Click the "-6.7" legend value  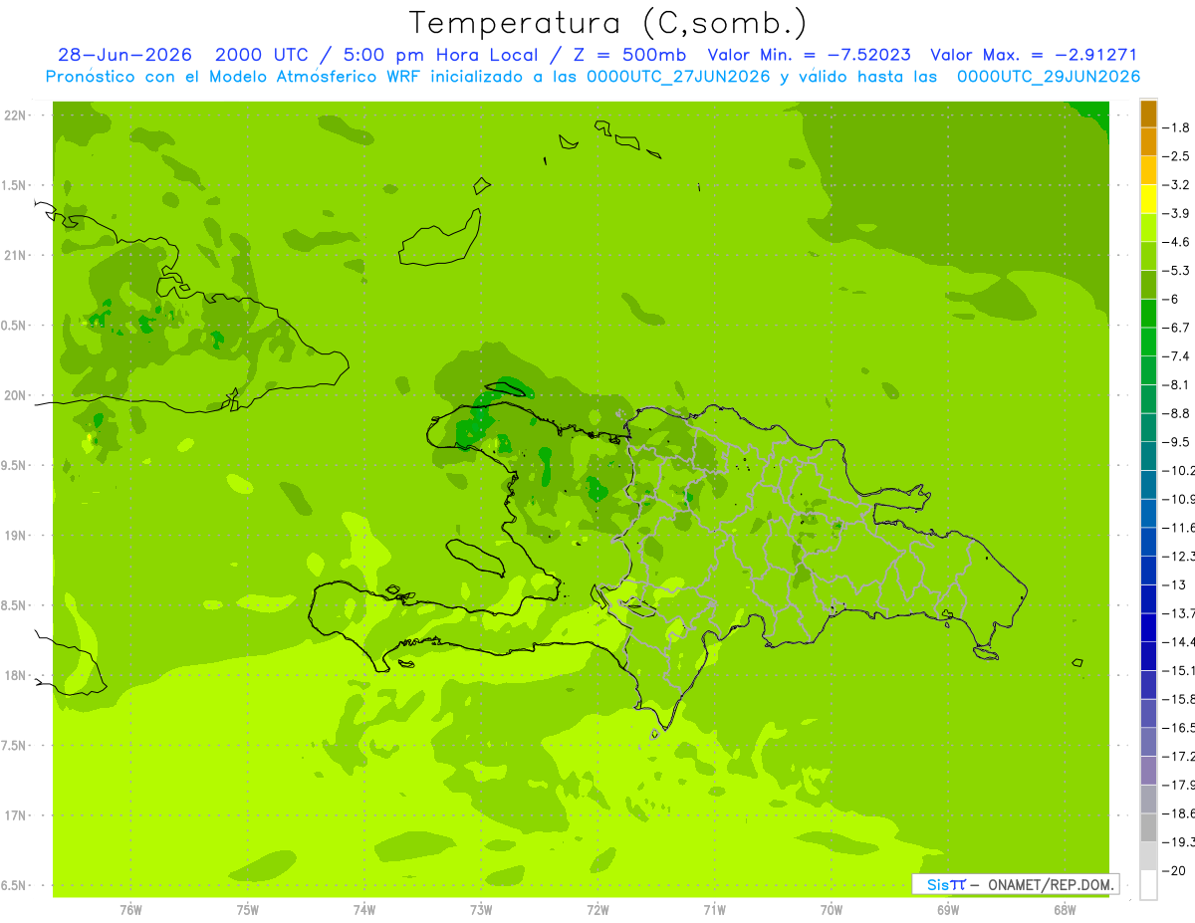(x=1178, y=328)
